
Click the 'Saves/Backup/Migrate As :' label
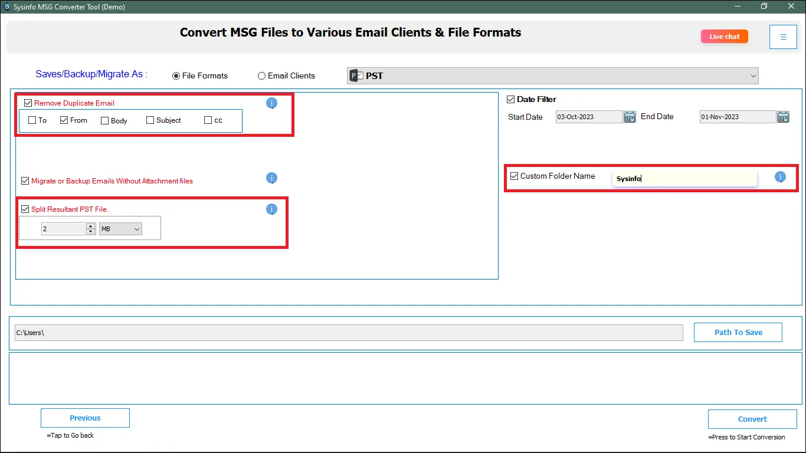coord(91,74)
